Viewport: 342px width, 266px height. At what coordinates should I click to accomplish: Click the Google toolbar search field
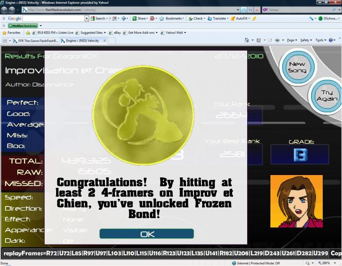[53, 19]
